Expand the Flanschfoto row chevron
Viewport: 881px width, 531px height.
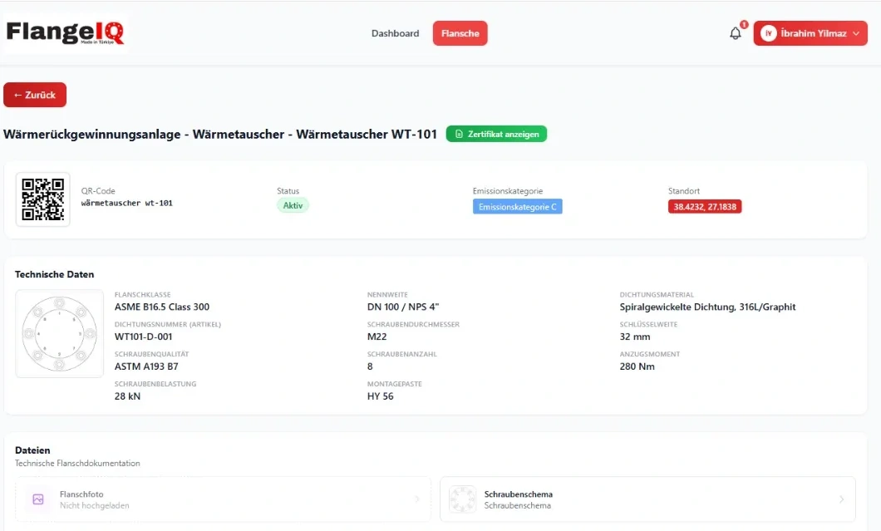tap(417, 499)
